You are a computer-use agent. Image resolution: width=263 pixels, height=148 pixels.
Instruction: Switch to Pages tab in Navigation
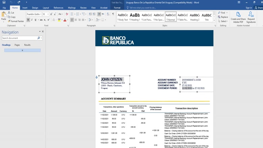tap(17, 45)
